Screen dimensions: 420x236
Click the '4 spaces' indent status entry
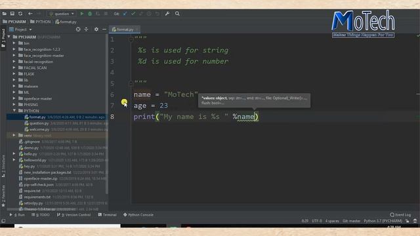[332, 221]
